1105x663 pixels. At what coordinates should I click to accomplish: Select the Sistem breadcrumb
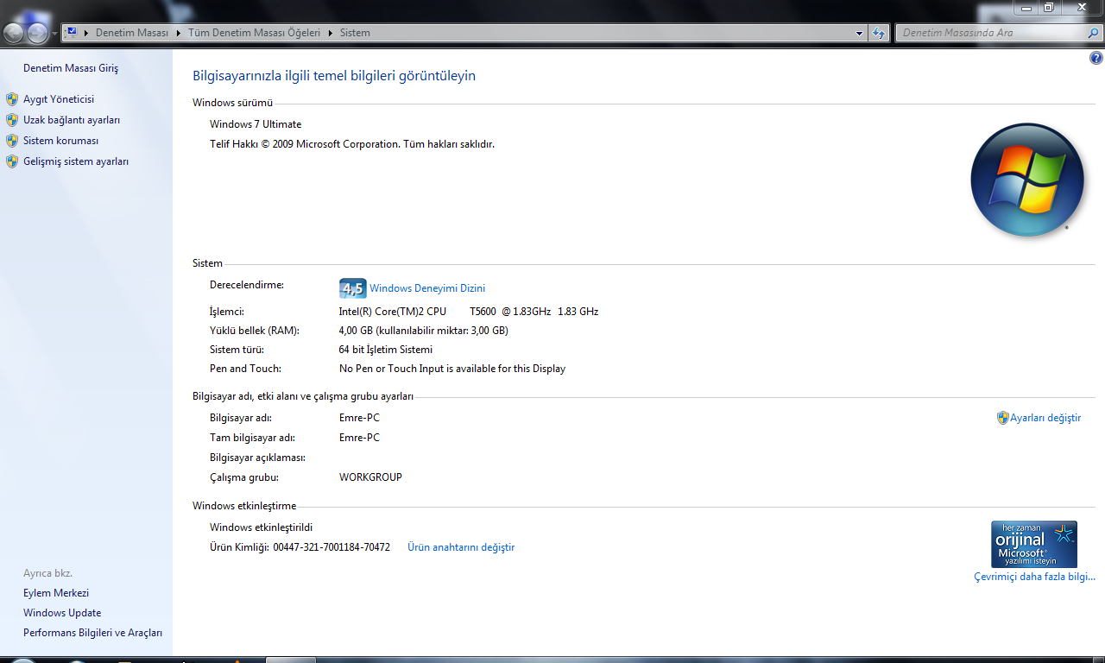coord(355,33)
